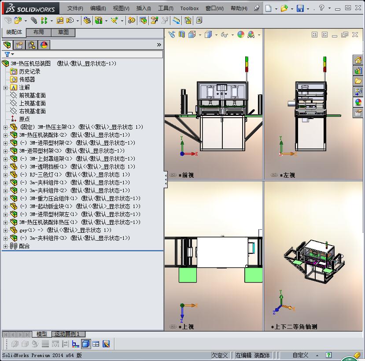
Task: Open the Apply Scene dropdown arrow
Action: [x=259, y=35]
